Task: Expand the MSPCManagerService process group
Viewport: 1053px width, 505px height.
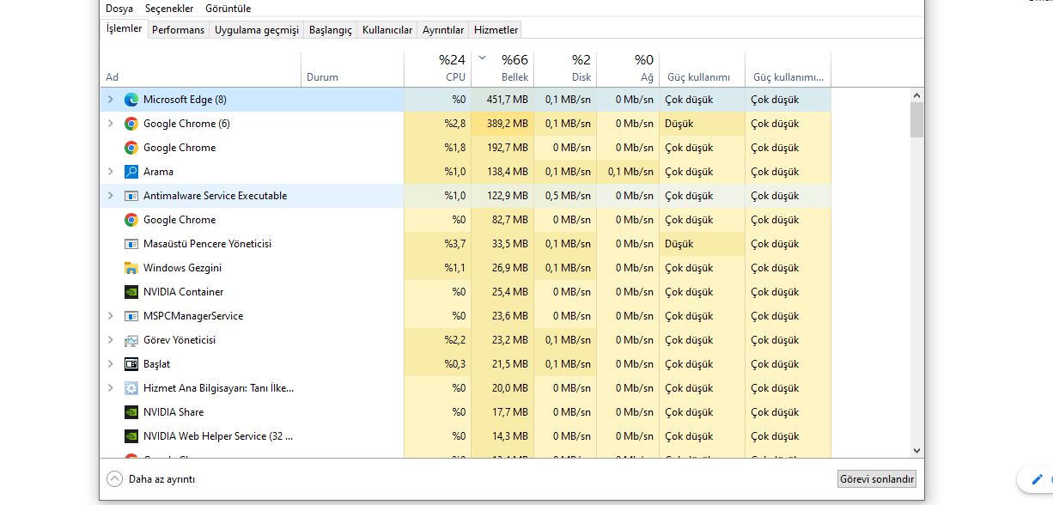Action: [110, 316]
